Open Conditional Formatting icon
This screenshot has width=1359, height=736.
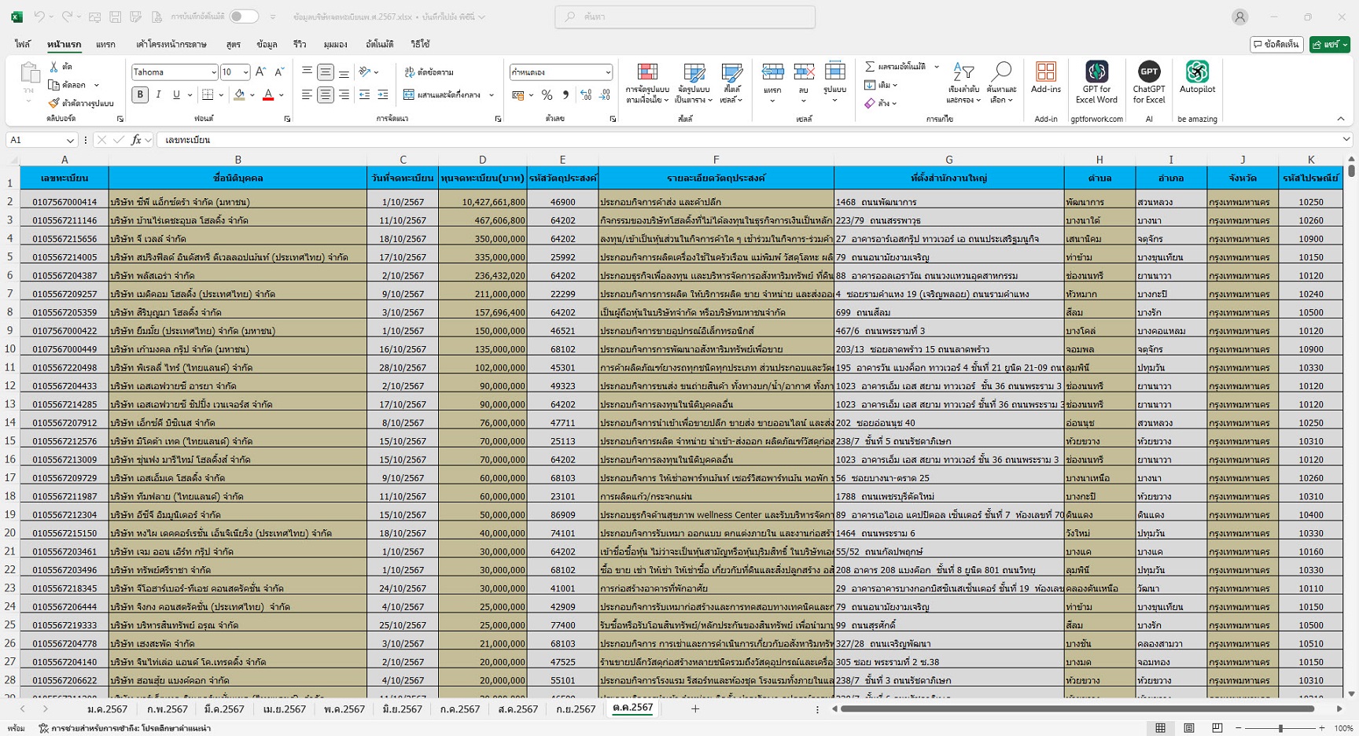[647, 72]
